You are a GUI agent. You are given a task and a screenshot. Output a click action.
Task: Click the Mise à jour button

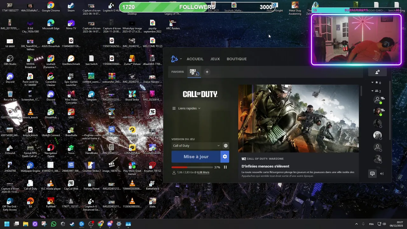[x=196, y=157]
